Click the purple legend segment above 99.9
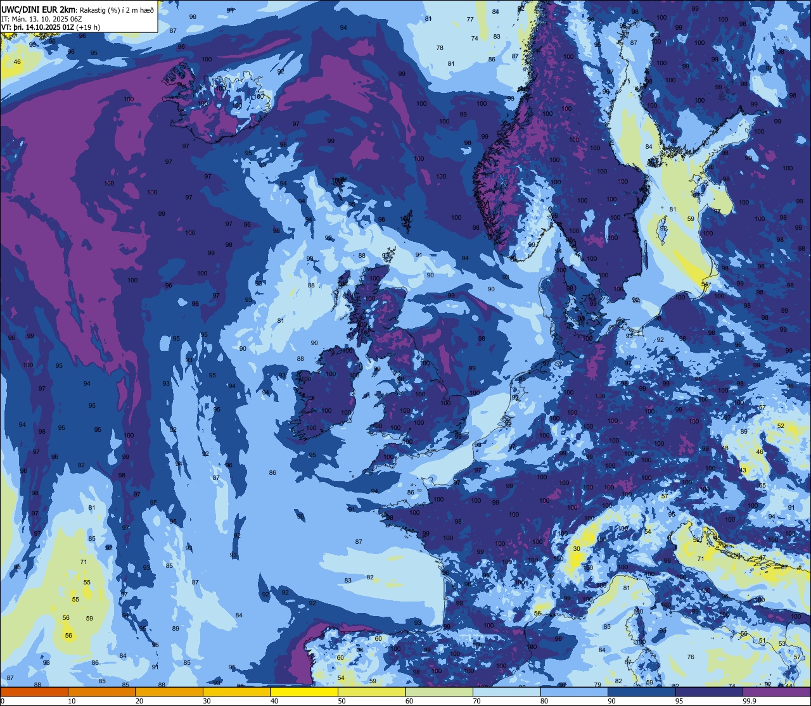Viewport: 811px width, 706px height. [777, 691]
